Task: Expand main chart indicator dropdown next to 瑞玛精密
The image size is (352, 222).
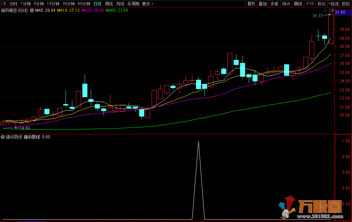Action: pyautogui.click(x=32, y=10)
